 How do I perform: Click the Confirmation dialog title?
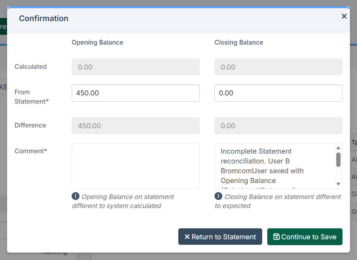tap(44, 18)
